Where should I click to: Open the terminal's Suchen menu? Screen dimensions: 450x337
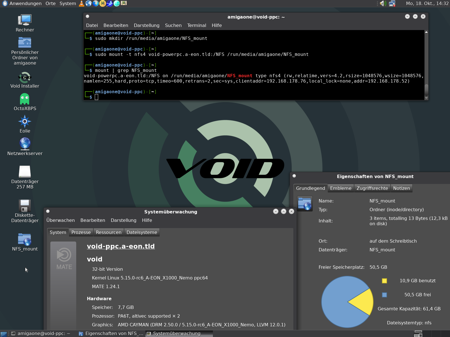point(173,25)
